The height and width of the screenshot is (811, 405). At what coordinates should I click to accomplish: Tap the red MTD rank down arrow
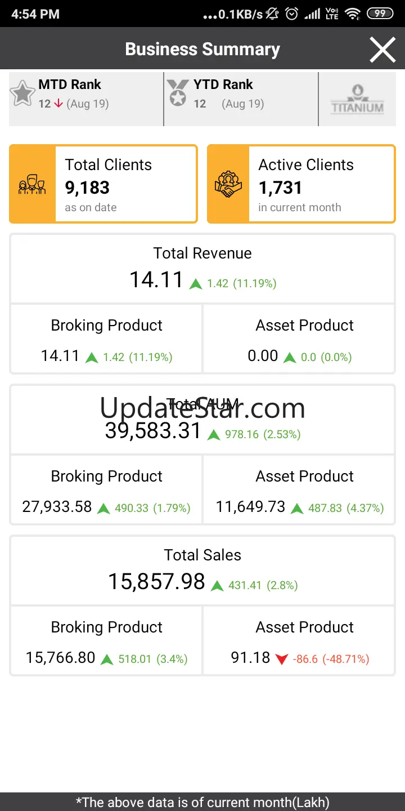pyautogui.click(x=58, y=104)
